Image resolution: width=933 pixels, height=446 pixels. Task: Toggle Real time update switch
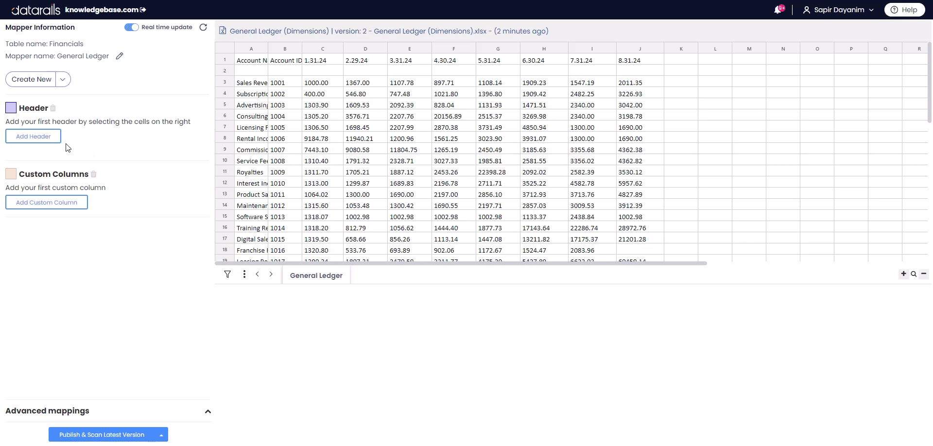point(131,27)
